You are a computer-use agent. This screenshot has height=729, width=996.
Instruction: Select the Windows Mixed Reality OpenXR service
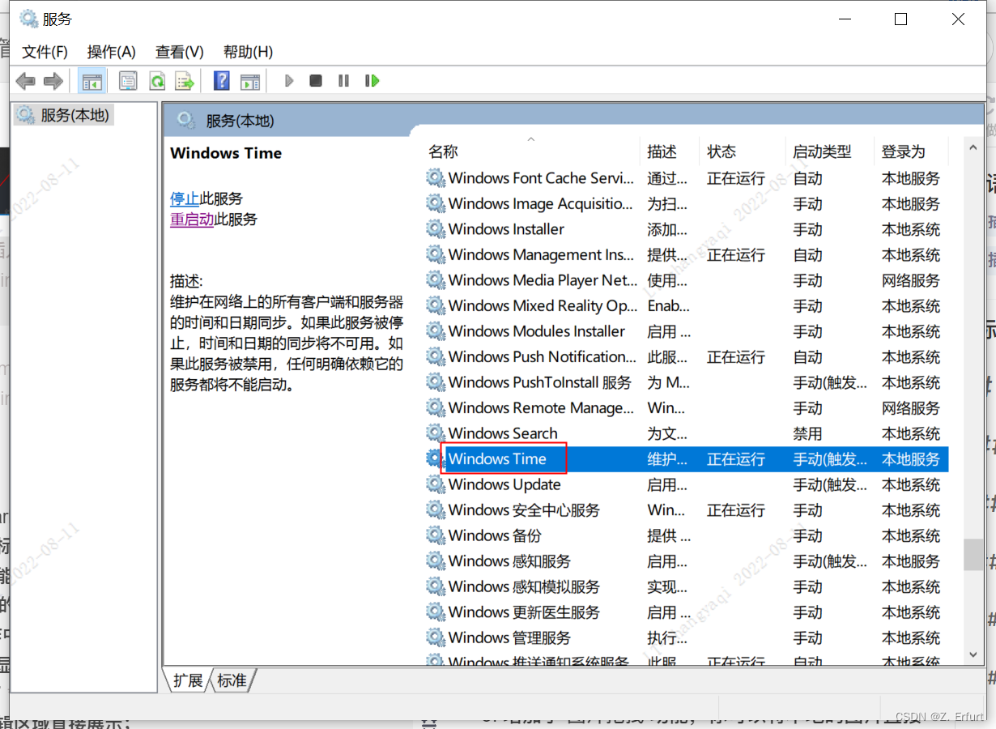point(687,306)
